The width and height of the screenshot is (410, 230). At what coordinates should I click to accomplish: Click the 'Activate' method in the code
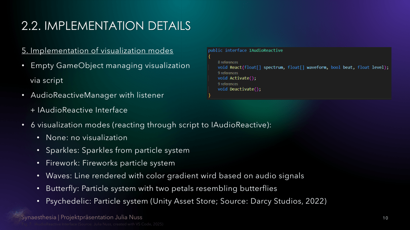click(x=238, y=78)
